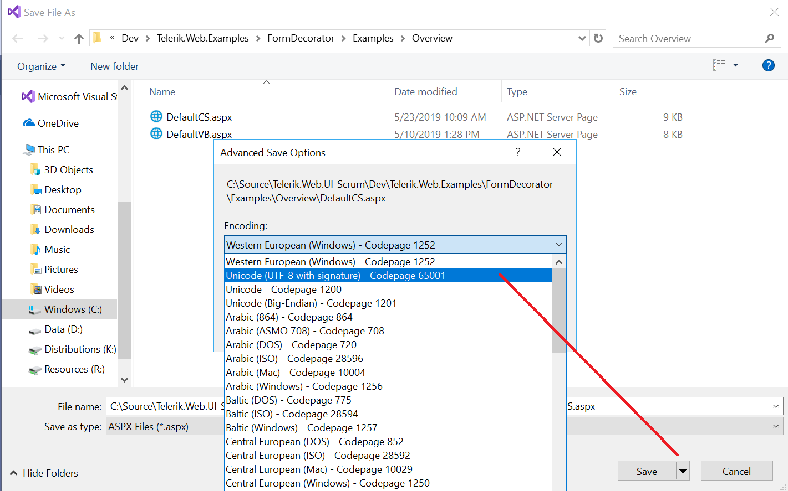Click the Save button
The width and height of the screenshot is (788, 491).
(x=647, y=471)
